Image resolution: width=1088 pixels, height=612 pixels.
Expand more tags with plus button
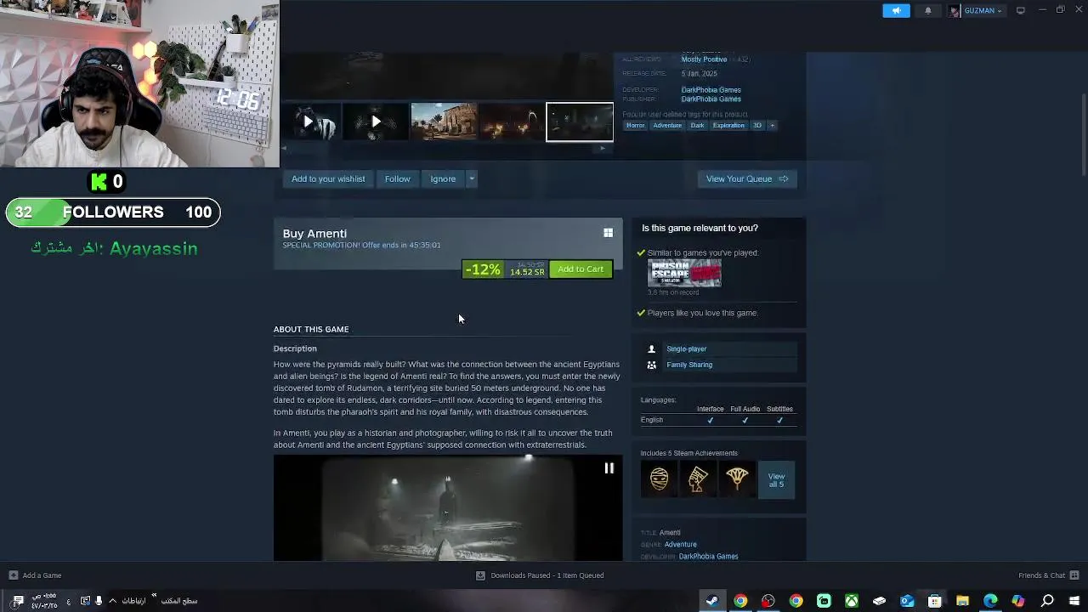tap(772, 126)
